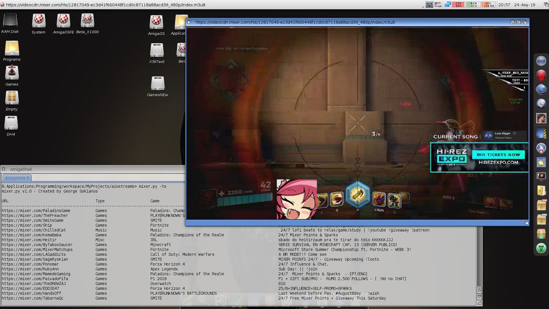Click the CPU usage meter
This screenshot has height=309, width=549.
(458, 5)
